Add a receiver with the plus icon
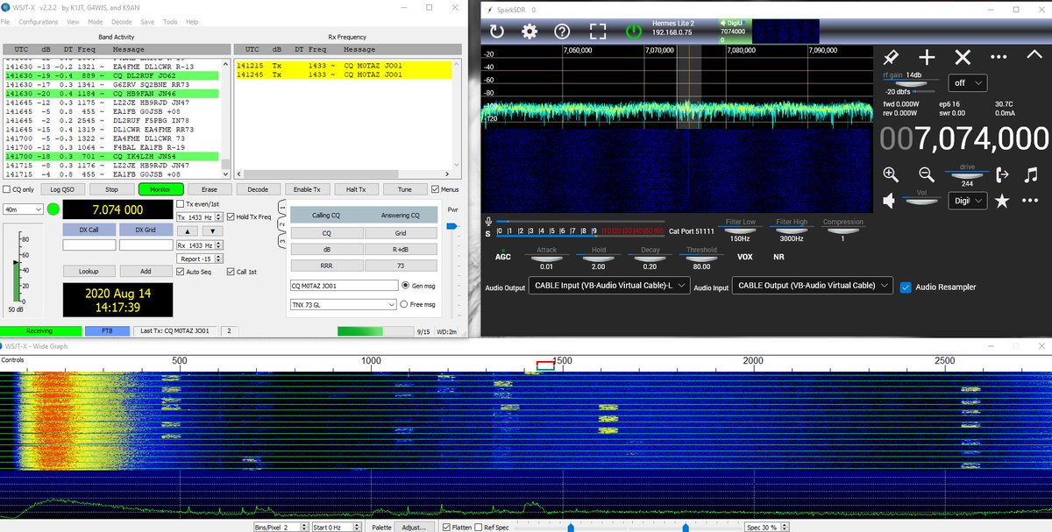This screenshot has height=532, width=1052. coord(927,57)
